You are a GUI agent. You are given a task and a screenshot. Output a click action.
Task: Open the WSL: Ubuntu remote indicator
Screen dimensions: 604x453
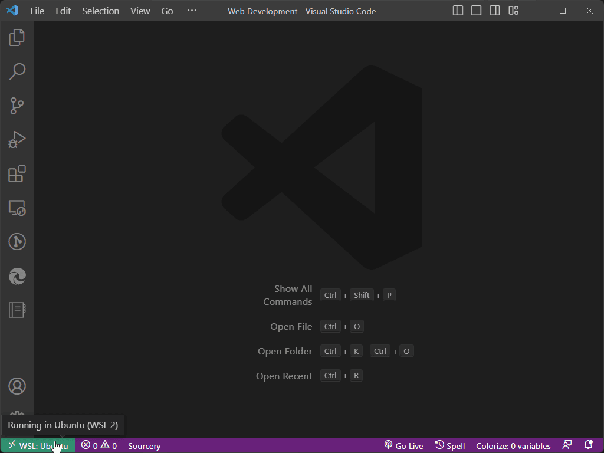click(x=37, y=445)
